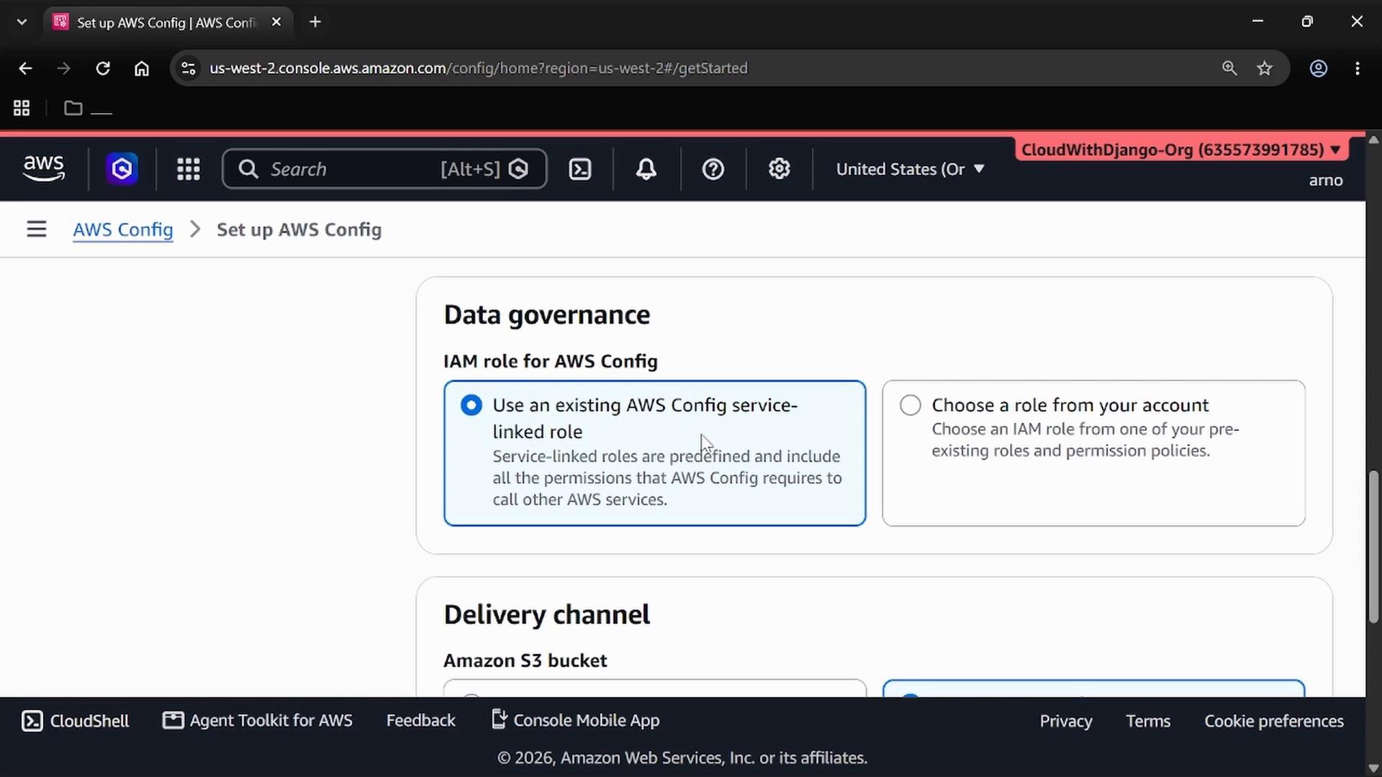Open the Privacy link
Screen dimensions: 1382x777
click(1066, 721)
